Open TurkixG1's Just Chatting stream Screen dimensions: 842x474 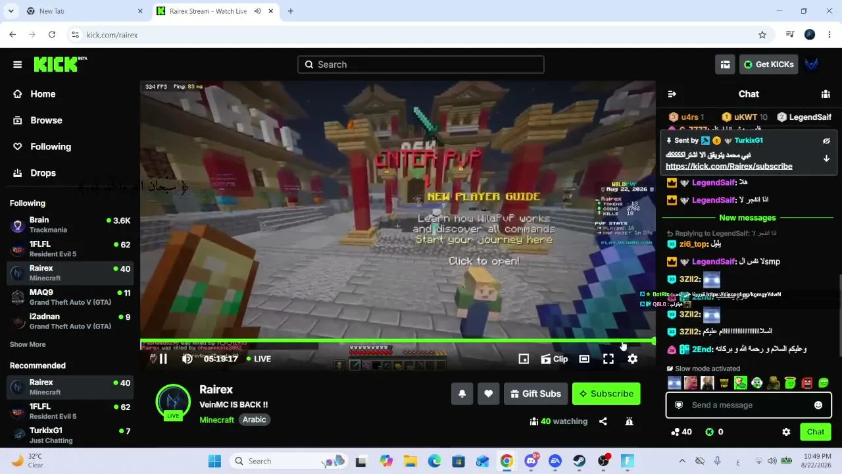(70, 435)
